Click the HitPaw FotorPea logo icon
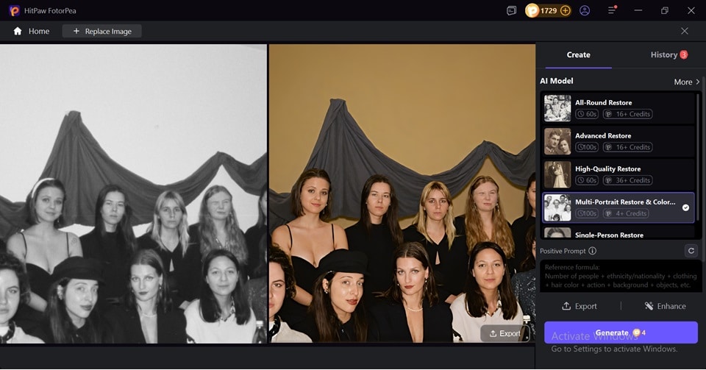Image resolution: width=706 pixels, height=370 pixels. 15,11
